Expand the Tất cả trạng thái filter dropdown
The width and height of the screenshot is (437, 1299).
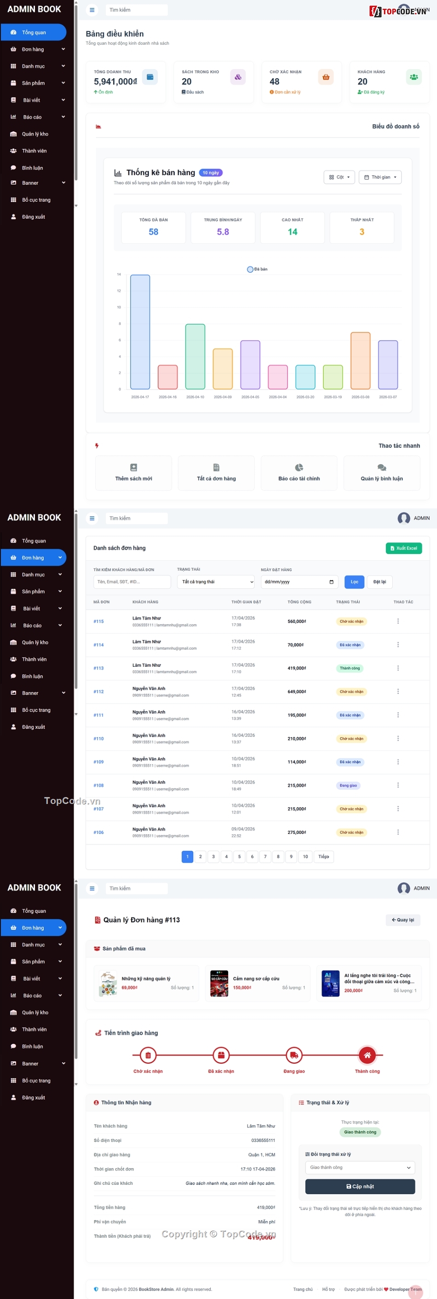coord(216,582)
